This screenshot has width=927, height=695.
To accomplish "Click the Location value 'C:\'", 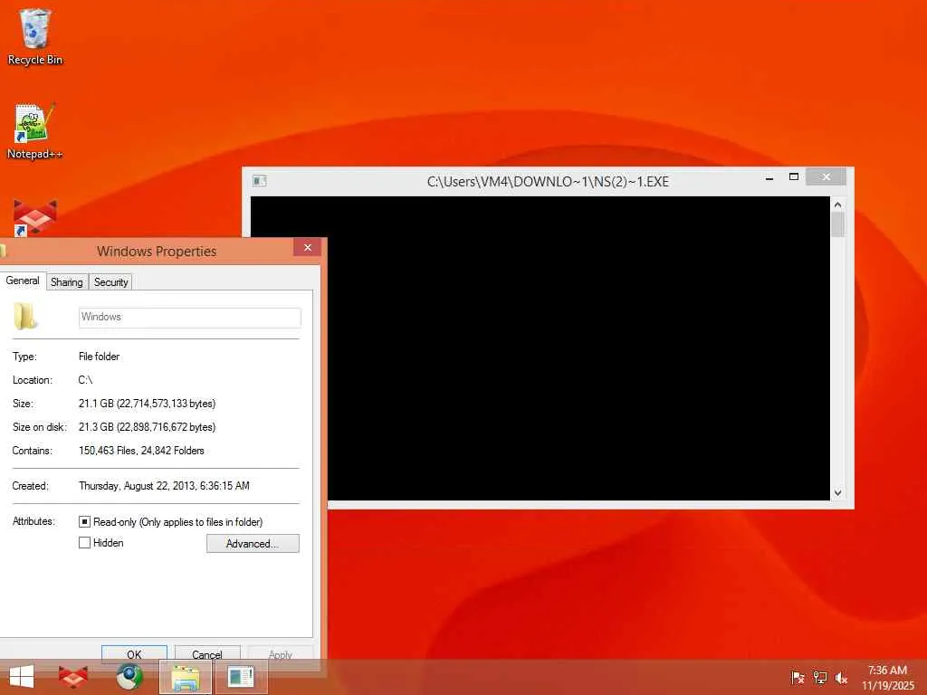I will 86,380.
